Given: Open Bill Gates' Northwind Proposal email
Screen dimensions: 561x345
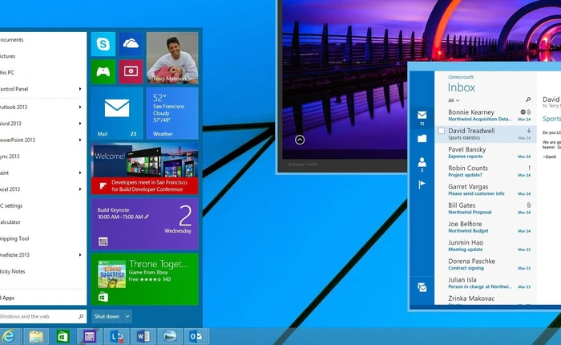Looking at the screenshot, I should 485,209.
